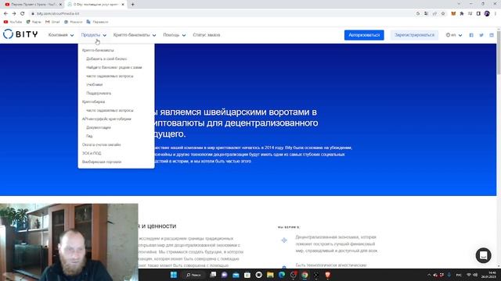The height and width of the screenshot is (281, 501).
Task: Open the MetaMask fox extension
Action: tap(453, 14)
